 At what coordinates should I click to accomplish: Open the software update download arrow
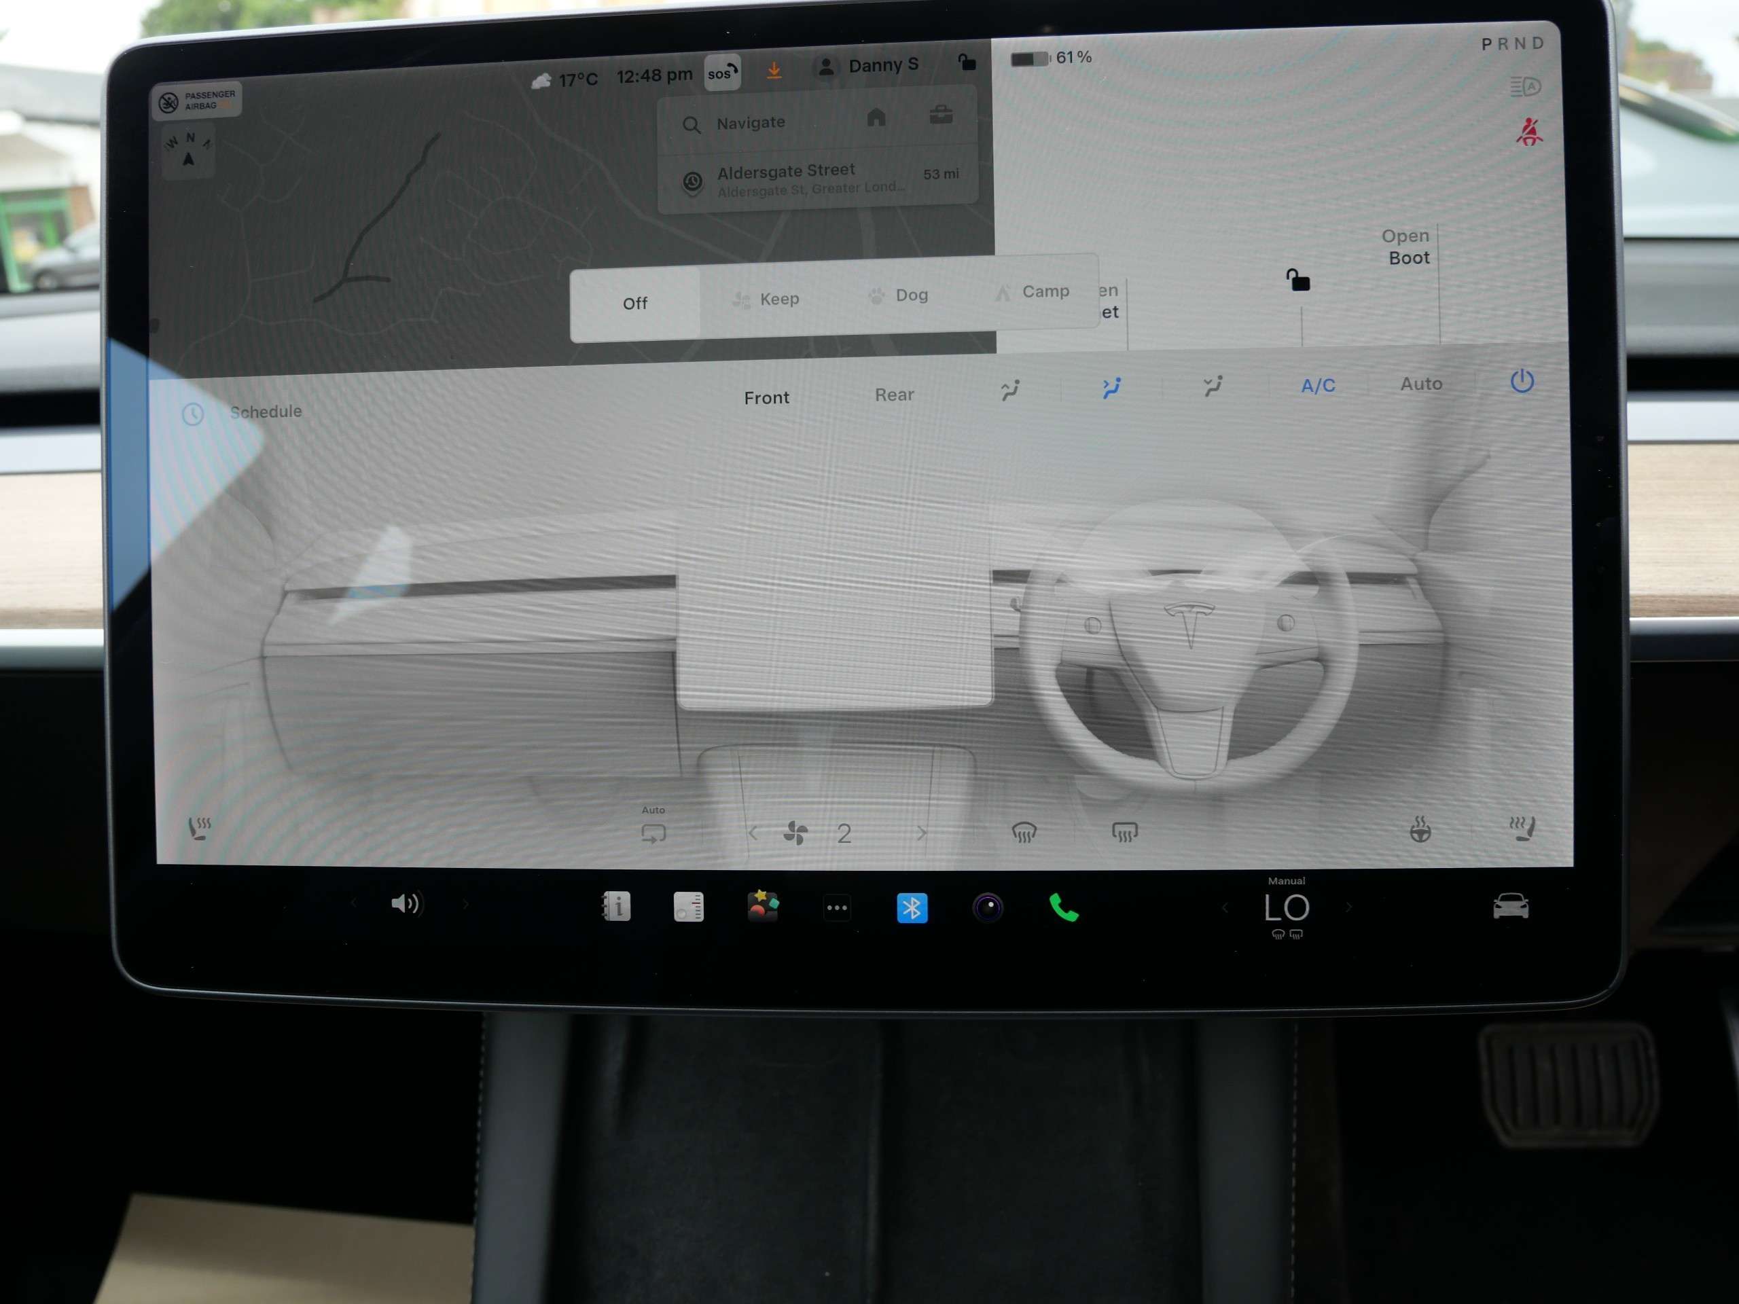[x=774, y=71]
